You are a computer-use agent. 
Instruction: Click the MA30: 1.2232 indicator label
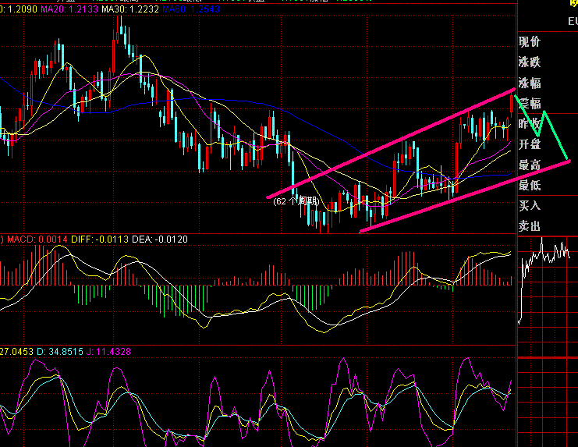click(x=130, y=9)
